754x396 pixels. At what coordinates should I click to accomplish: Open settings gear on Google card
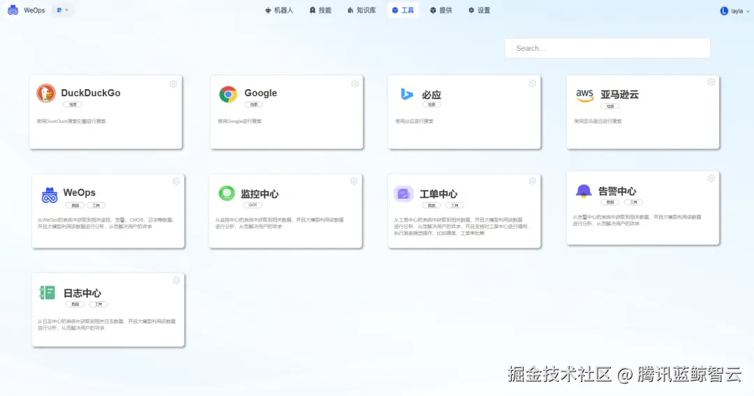point(355,84)
